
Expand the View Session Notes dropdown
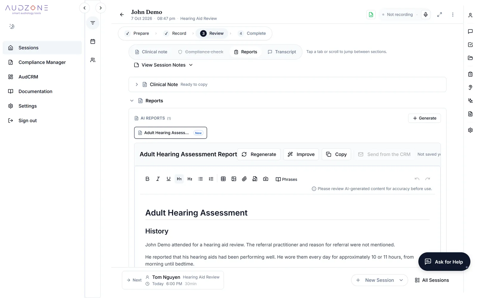[x=163, y=65]
